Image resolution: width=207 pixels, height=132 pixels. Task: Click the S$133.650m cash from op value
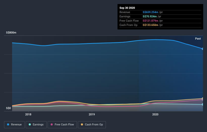(150, 25)
